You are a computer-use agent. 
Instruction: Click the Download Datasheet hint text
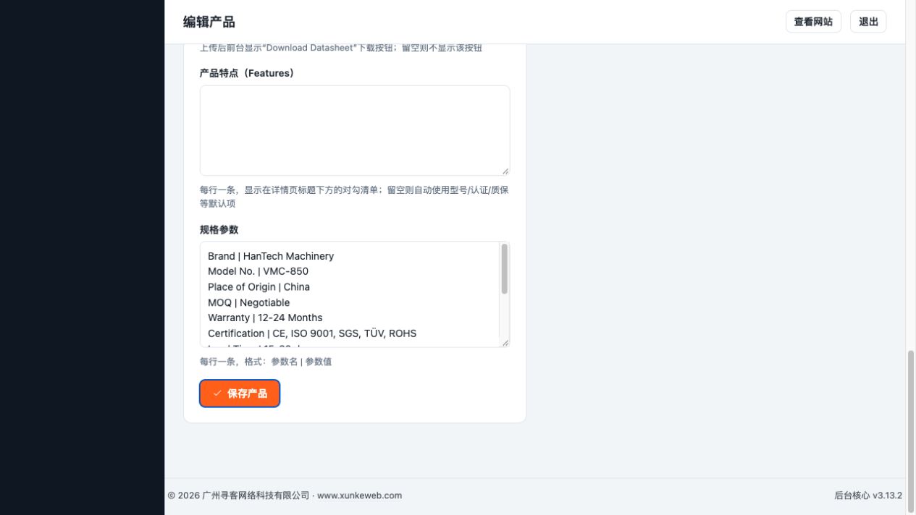tap(341, 48)
